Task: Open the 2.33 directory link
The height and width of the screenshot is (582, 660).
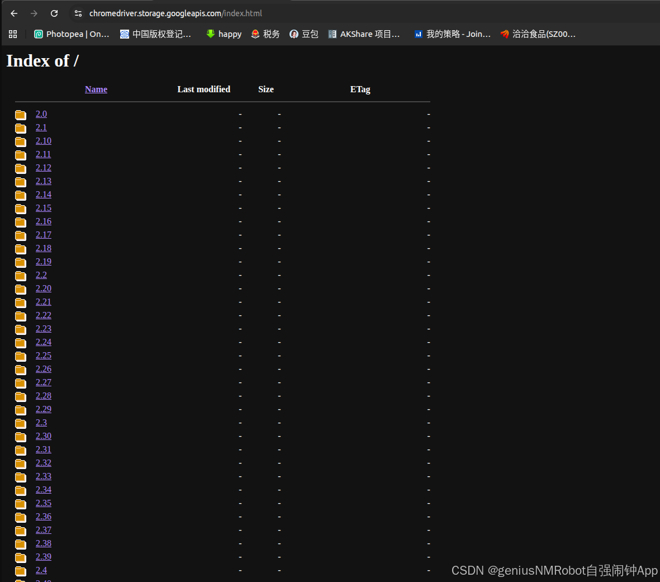Action: point(43,476)
